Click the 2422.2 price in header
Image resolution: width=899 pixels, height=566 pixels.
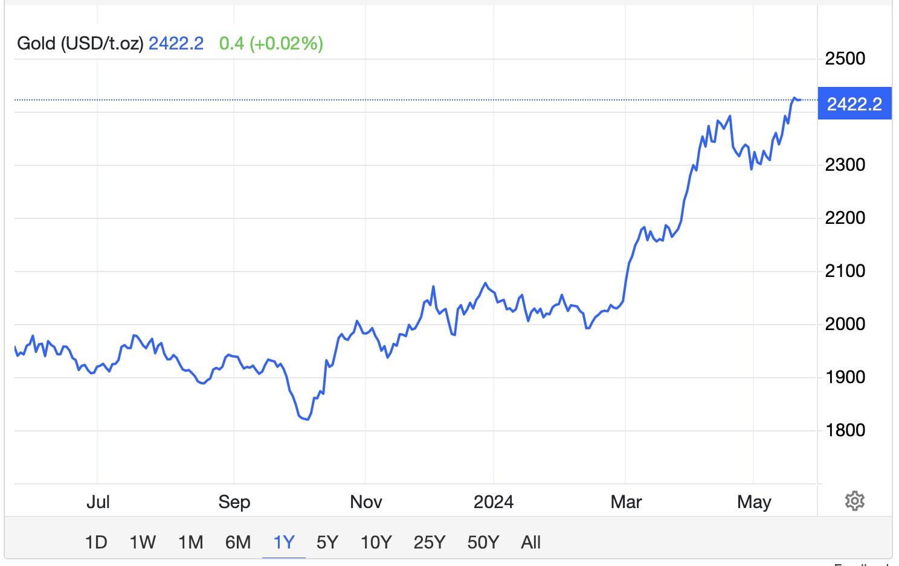pos(176,43)
